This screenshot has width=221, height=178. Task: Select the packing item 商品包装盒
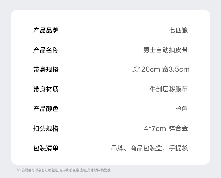[x=146, y=148]
